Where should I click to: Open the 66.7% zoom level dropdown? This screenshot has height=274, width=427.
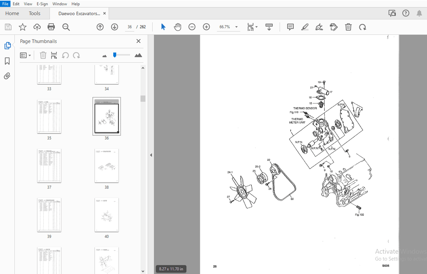[x=236, y=27]
